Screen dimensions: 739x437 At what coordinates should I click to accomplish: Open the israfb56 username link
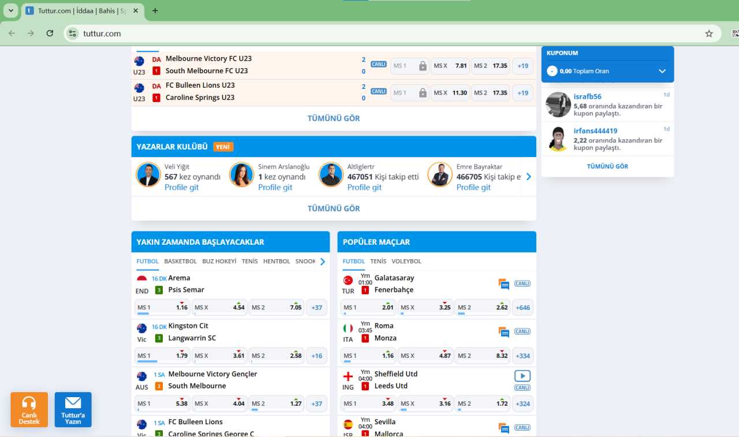(x=587, y=96)
